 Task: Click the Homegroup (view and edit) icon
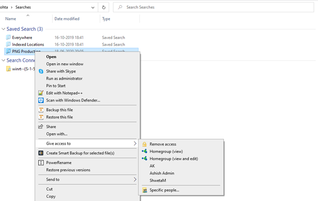(144, 159)
